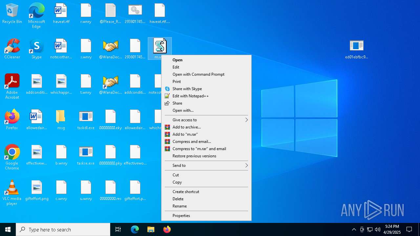Select the ed01ebfbc9... executable icon

(x=357, y=49)
